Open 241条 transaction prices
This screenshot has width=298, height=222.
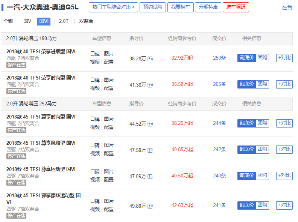[219, 205]
